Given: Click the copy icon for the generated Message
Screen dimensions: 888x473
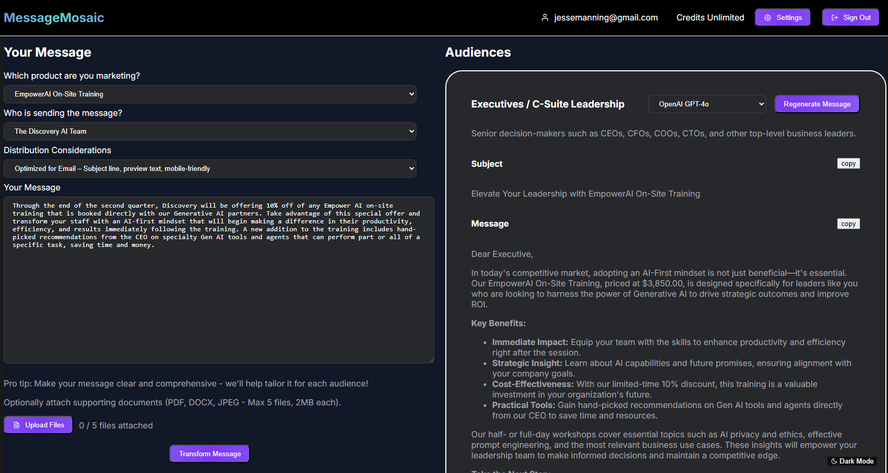Looking at the screenshot, I should coord(848,223).
